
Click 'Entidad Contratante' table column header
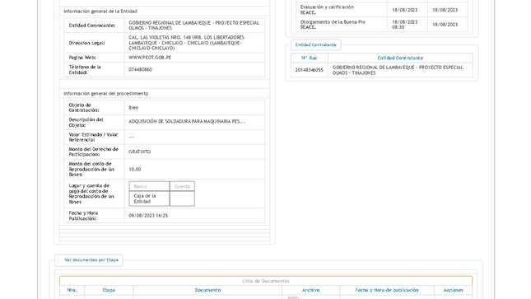pos(400,58)
